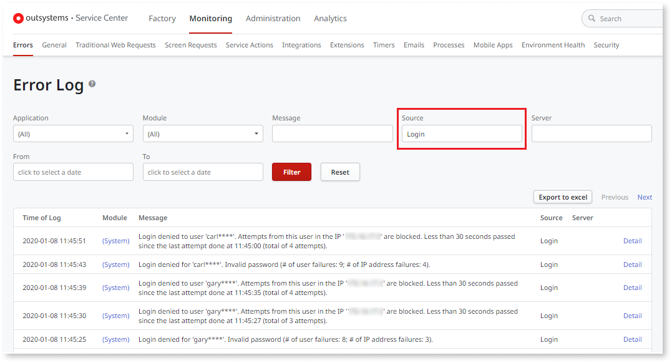Viewport: 672px width, 363px height.
Task: Focus the Message filter field
Action: (x=332, y=133)
